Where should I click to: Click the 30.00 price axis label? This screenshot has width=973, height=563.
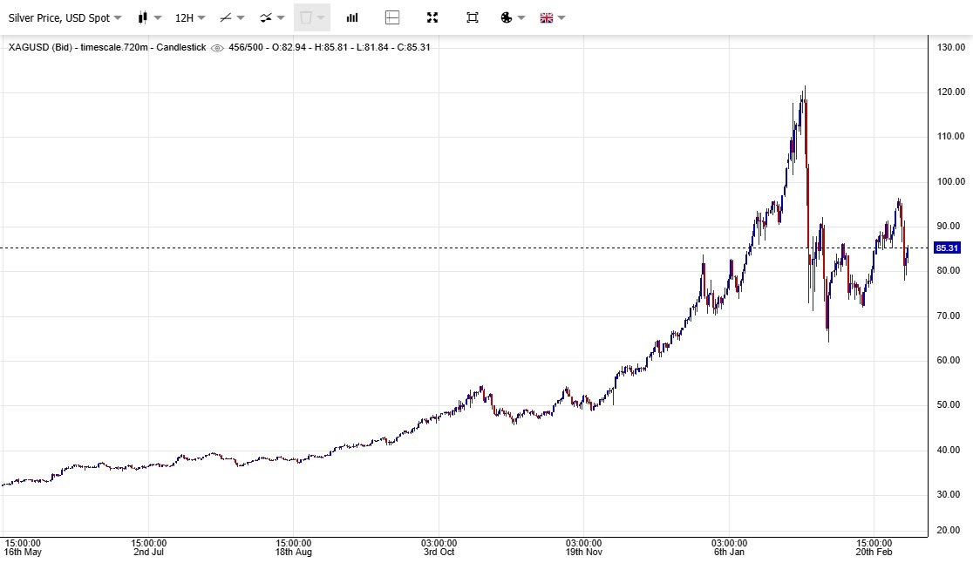point(949,495)
